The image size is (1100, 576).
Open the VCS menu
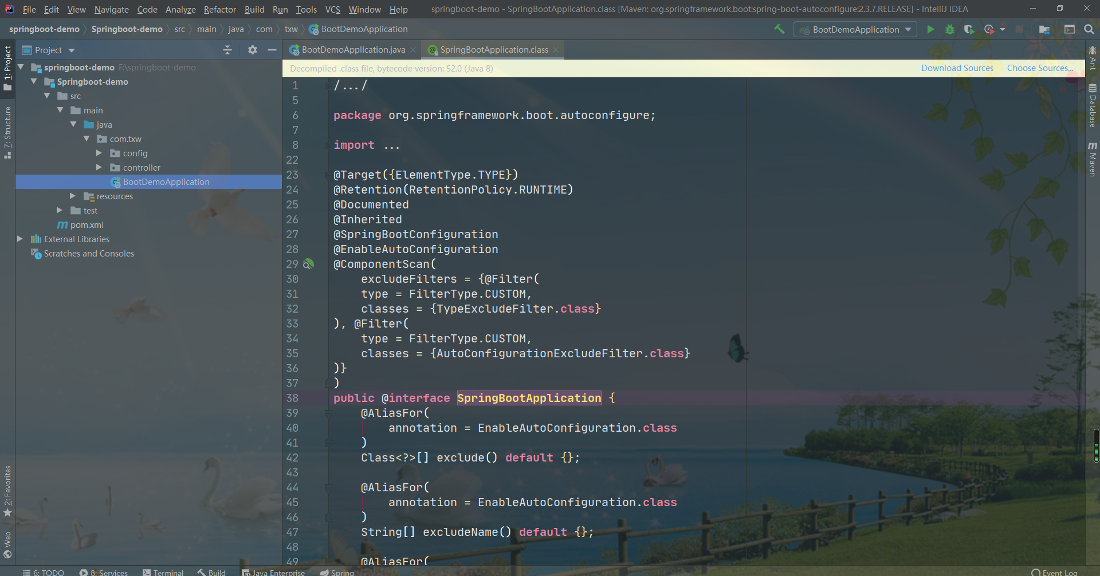[x=332, y=9]
